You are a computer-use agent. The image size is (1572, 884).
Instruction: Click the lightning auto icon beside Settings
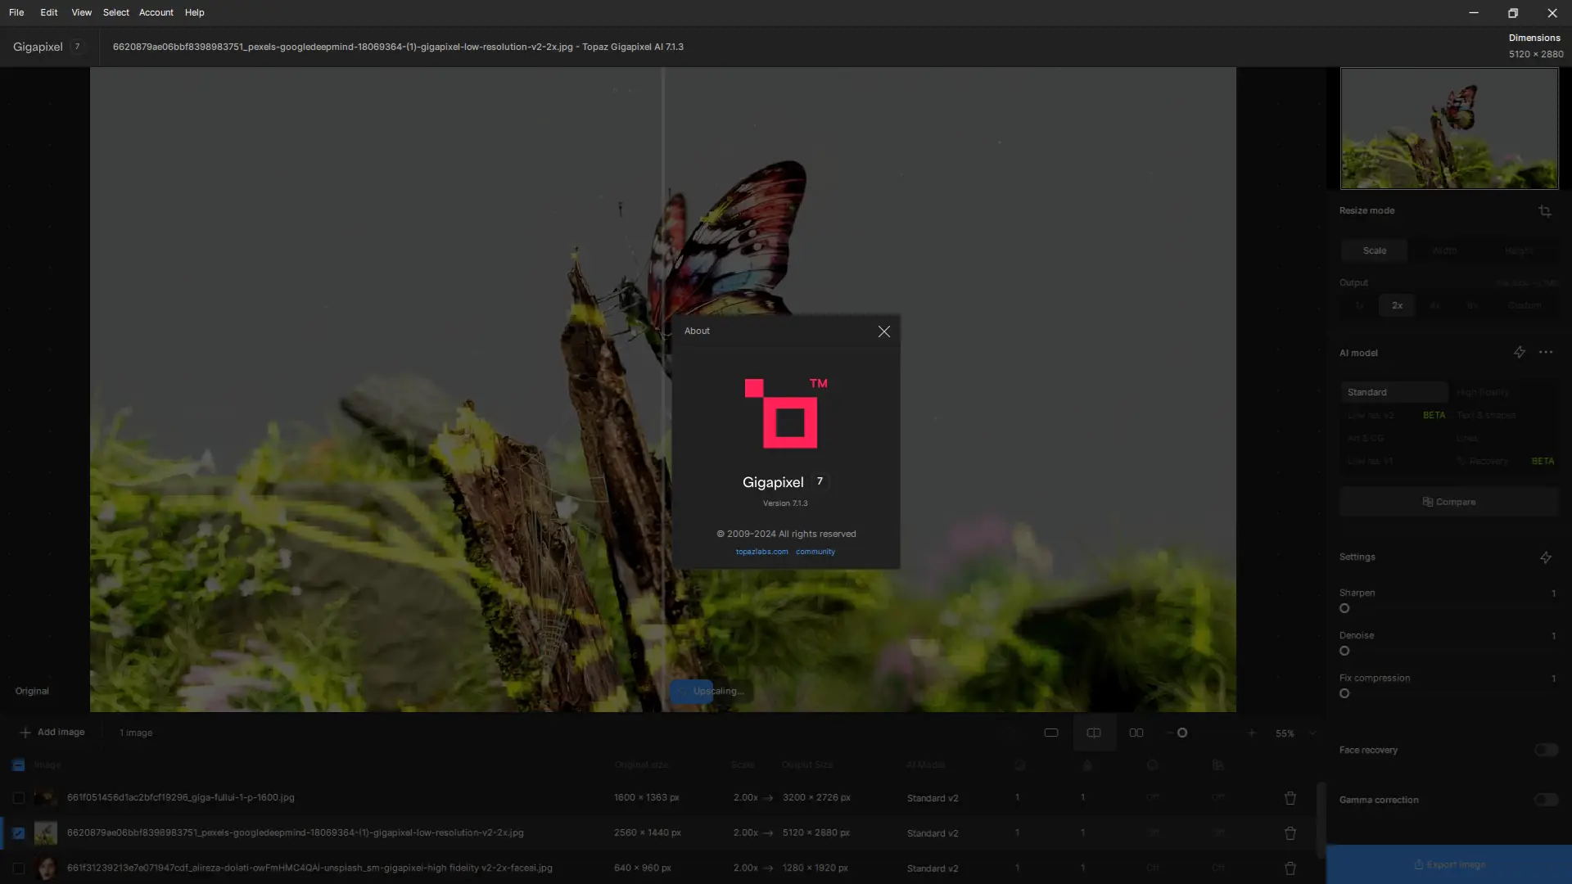pyautogui.click(x=1545, y=557)
